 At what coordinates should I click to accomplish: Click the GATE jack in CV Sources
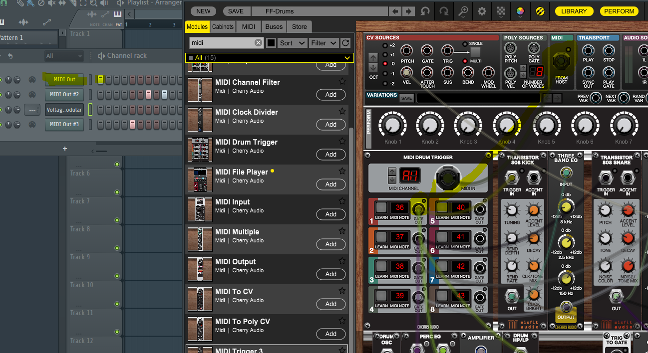427,50
